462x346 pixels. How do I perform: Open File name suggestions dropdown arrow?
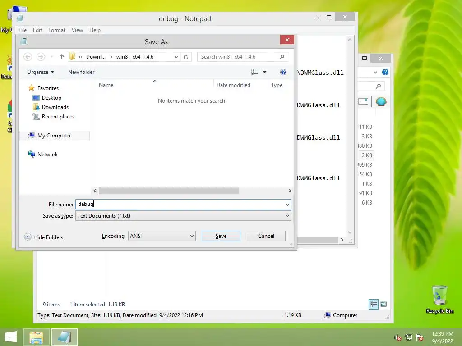pyautogui.click(x=287, y=204)
